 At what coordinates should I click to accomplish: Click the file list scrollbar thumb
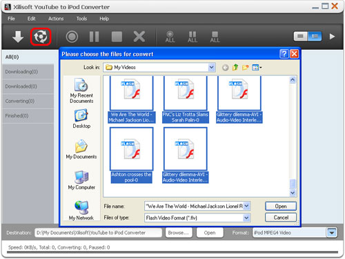click(x=293, y=184)
